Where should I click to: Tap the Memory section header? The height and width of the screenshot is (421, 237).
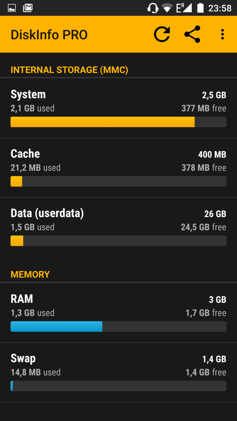coord(30,274)
